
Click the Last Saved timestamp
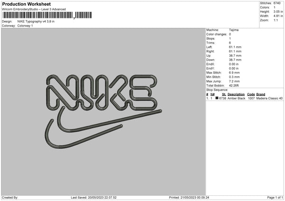[94, 198]
